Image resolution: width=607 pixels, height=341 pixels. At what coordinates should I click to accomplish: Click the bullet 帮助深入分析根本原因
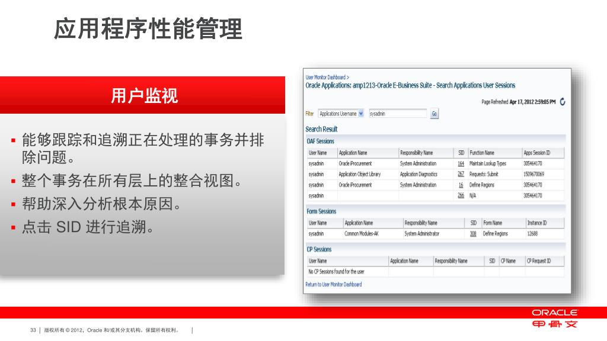point(101,204)
